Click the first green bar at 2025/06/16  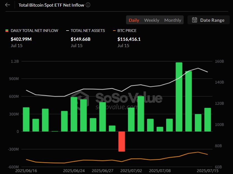26,119
